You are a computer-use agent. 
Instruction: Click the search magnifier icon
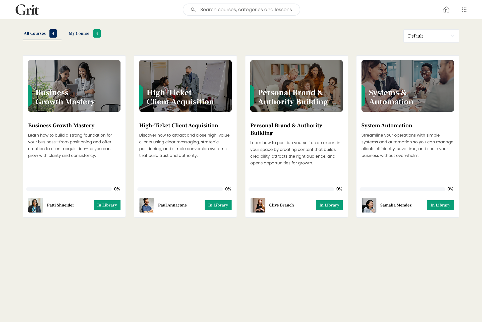point(193,10)
